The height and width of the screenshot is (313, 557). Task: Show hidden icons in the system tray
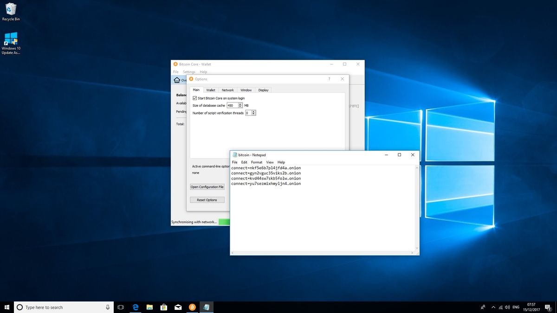tap(493, 307)
